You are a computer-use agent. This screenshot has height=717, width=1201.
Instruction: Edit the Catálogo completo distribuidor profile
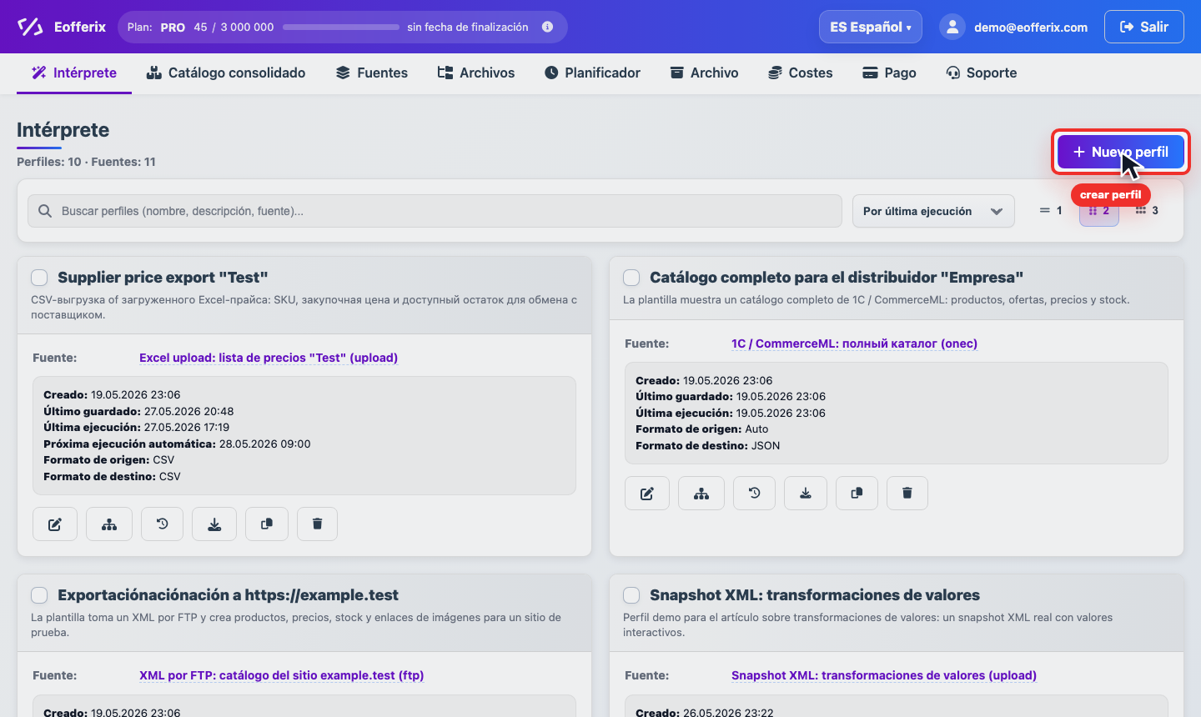[x=647, y=494]
